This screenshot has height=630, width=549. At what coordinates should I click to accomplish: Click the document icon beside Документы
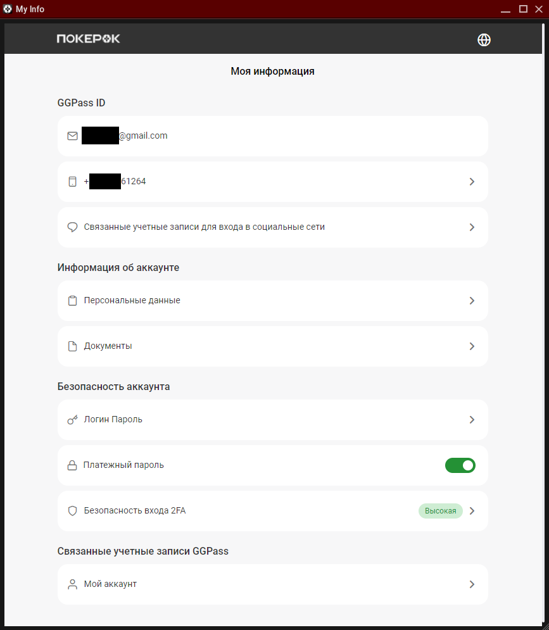(x=72, y=346)
